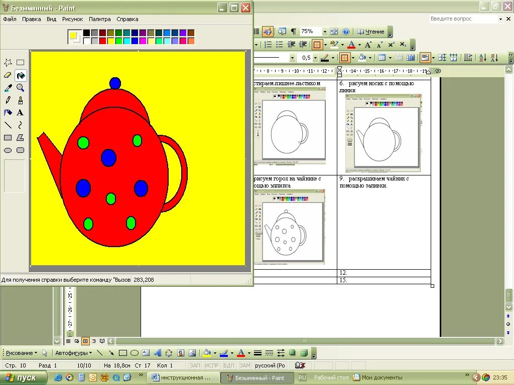Choose the Pick Color eyedropper tool
Image resolution: width=514 pixels, height=385 pixels.
point(8,88)
